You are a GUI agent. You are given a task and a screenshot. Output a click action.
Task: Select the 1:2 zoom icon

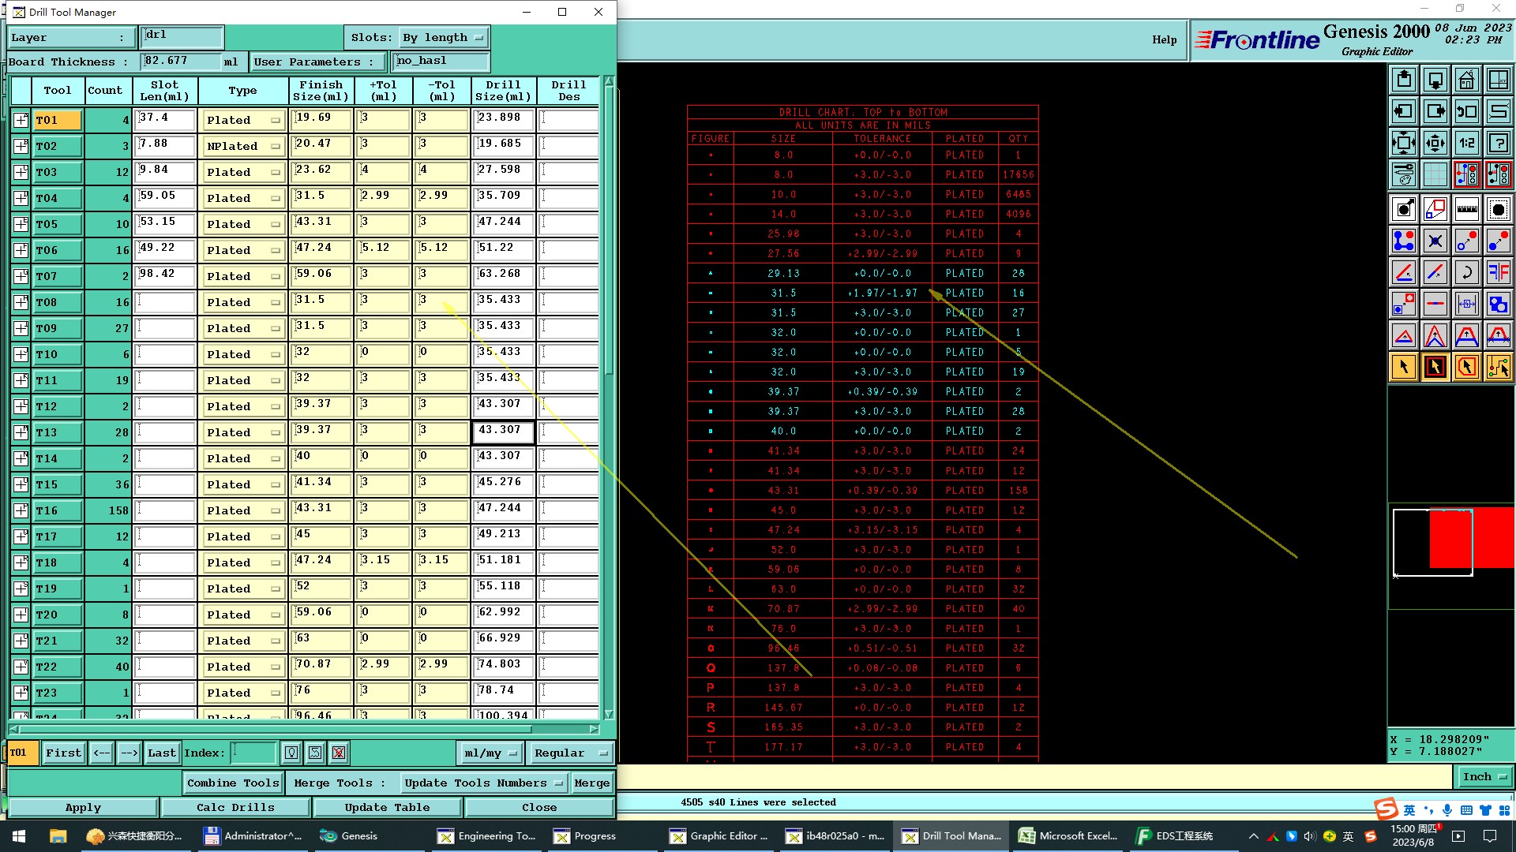coord(1466,143)
